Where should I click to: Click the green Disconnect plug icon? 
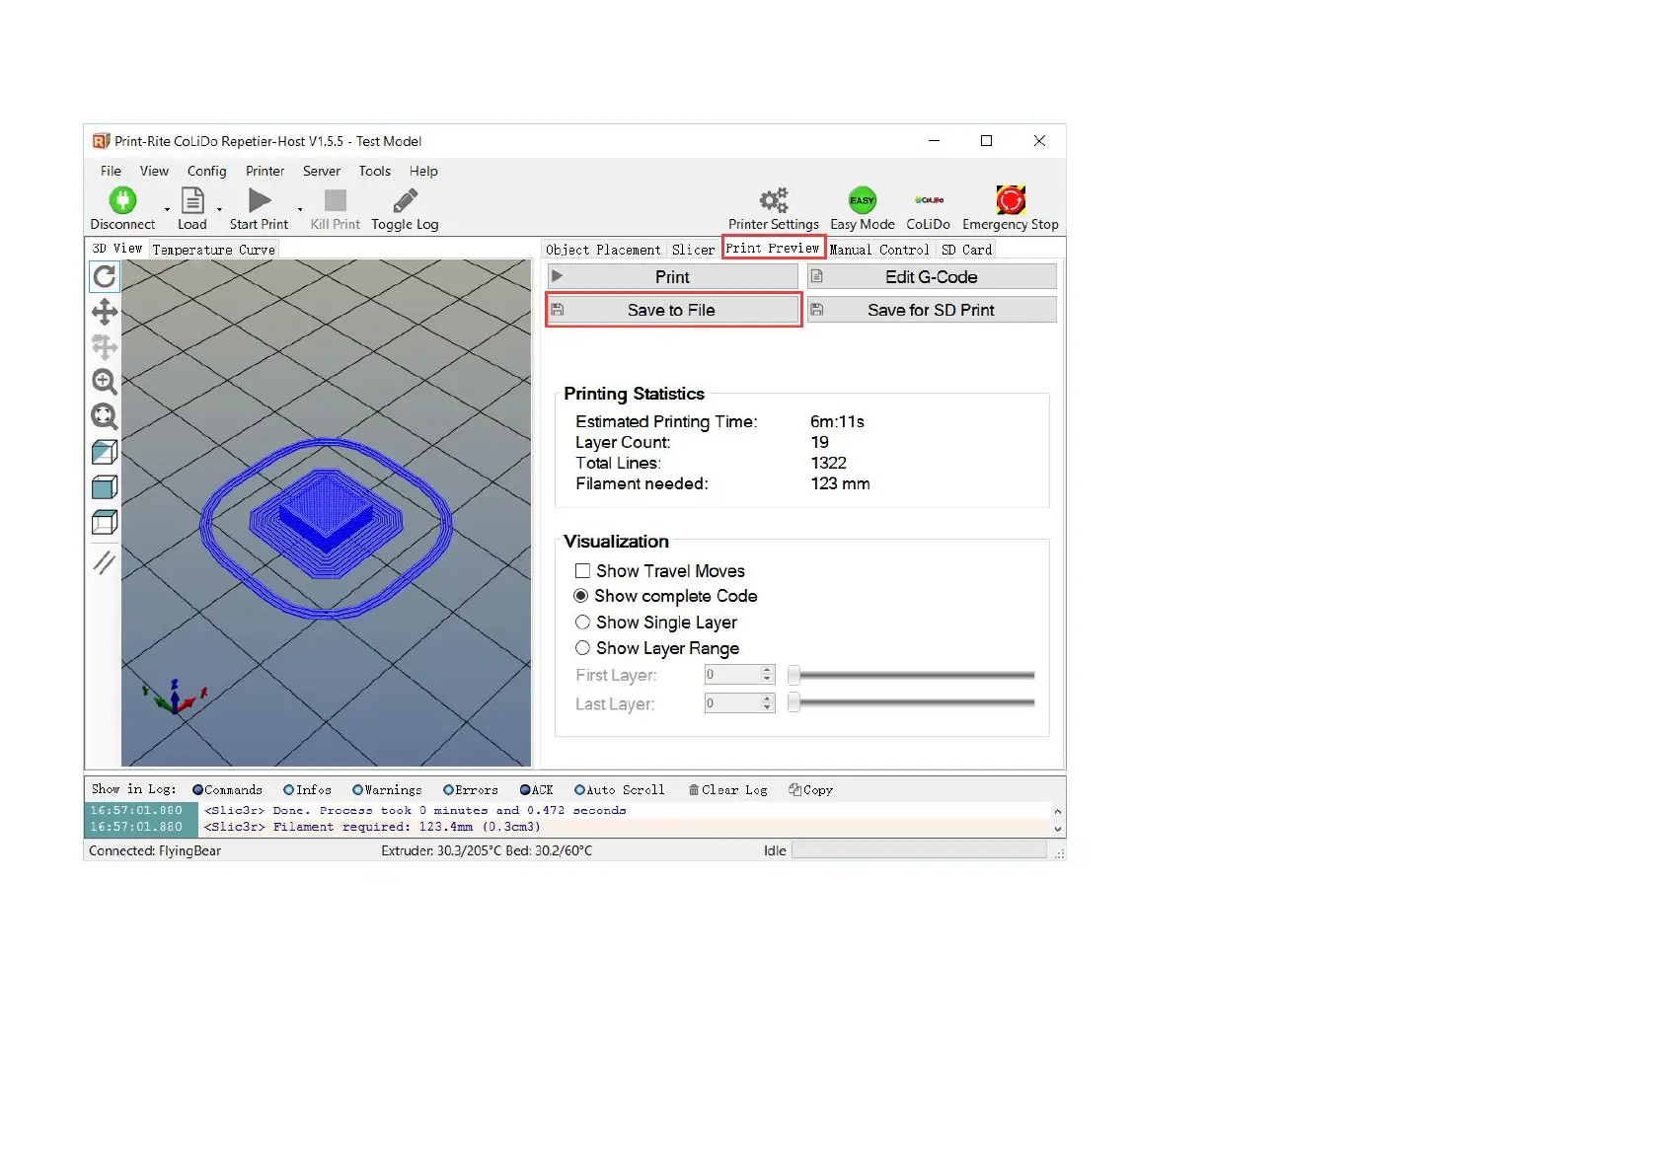122,201
